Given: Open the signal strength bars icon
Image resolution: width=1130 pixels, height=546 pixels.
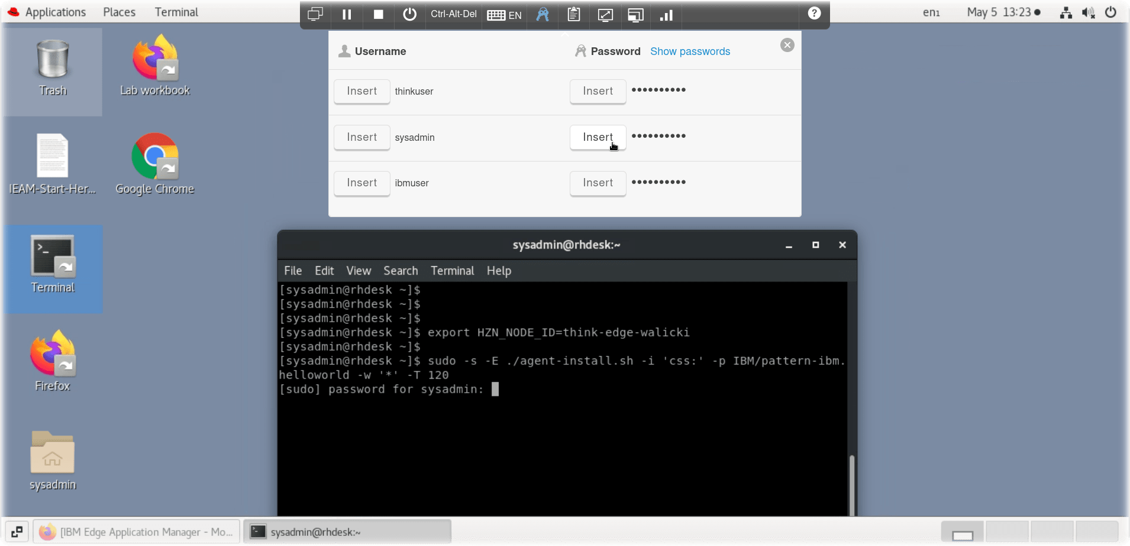Looking at the screenshot, I should coord(666,15).
